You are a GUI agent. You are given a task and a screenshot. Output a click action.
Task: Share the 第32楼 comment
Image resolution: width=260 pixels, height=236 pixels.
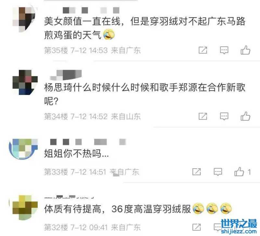(x=197, y=227)
